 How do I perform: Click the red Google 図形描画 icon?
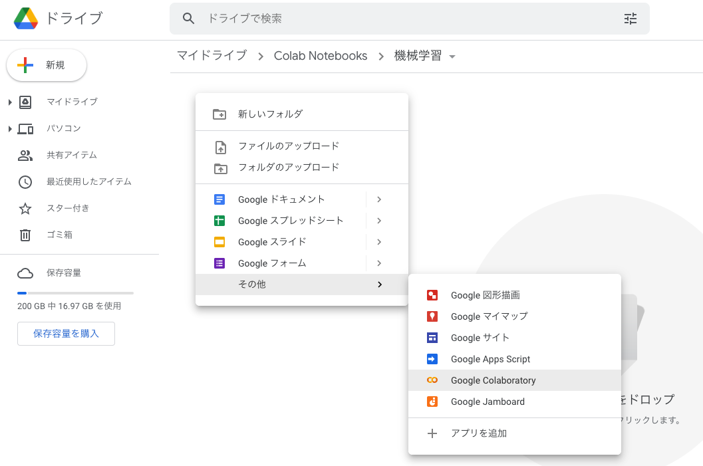[432, 295]
